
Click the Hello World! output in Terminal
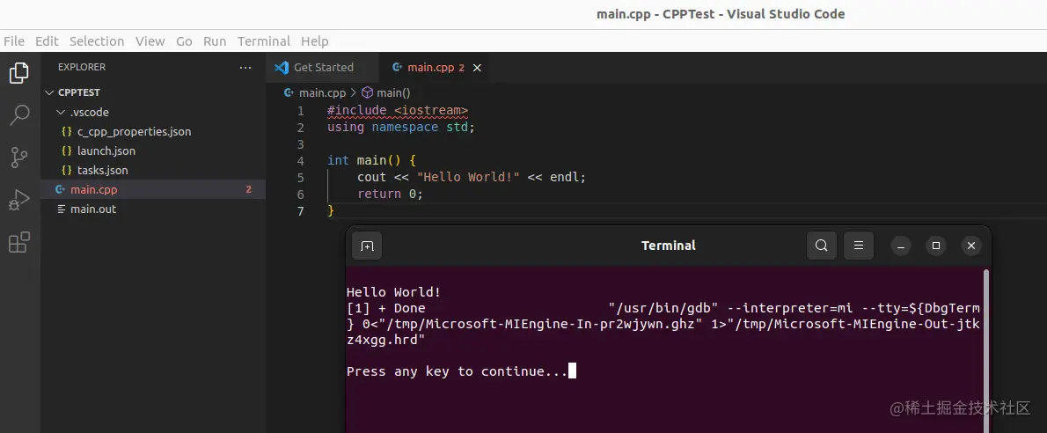[394, 293]
